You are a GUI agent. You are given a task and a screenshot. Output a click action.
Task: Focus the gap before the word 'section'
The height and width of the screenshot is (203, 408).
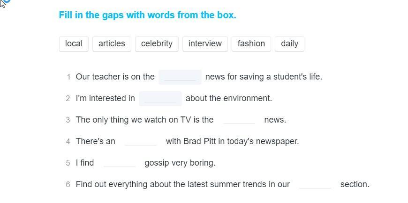coord(315,184)
